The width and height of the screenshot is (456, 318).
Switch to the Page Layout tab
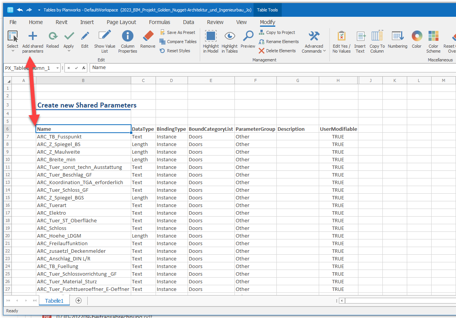121,22
